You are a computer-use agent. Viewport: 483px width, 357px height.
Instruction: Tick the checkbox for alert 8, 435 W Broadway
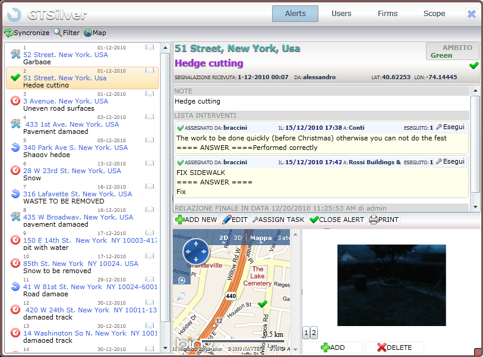pyautogui.click(x=150, y=209)
